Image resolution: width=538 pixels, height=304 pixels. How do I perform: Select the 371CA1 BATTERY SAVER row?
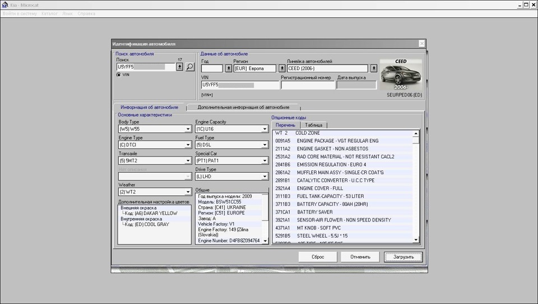coord(343,212)
